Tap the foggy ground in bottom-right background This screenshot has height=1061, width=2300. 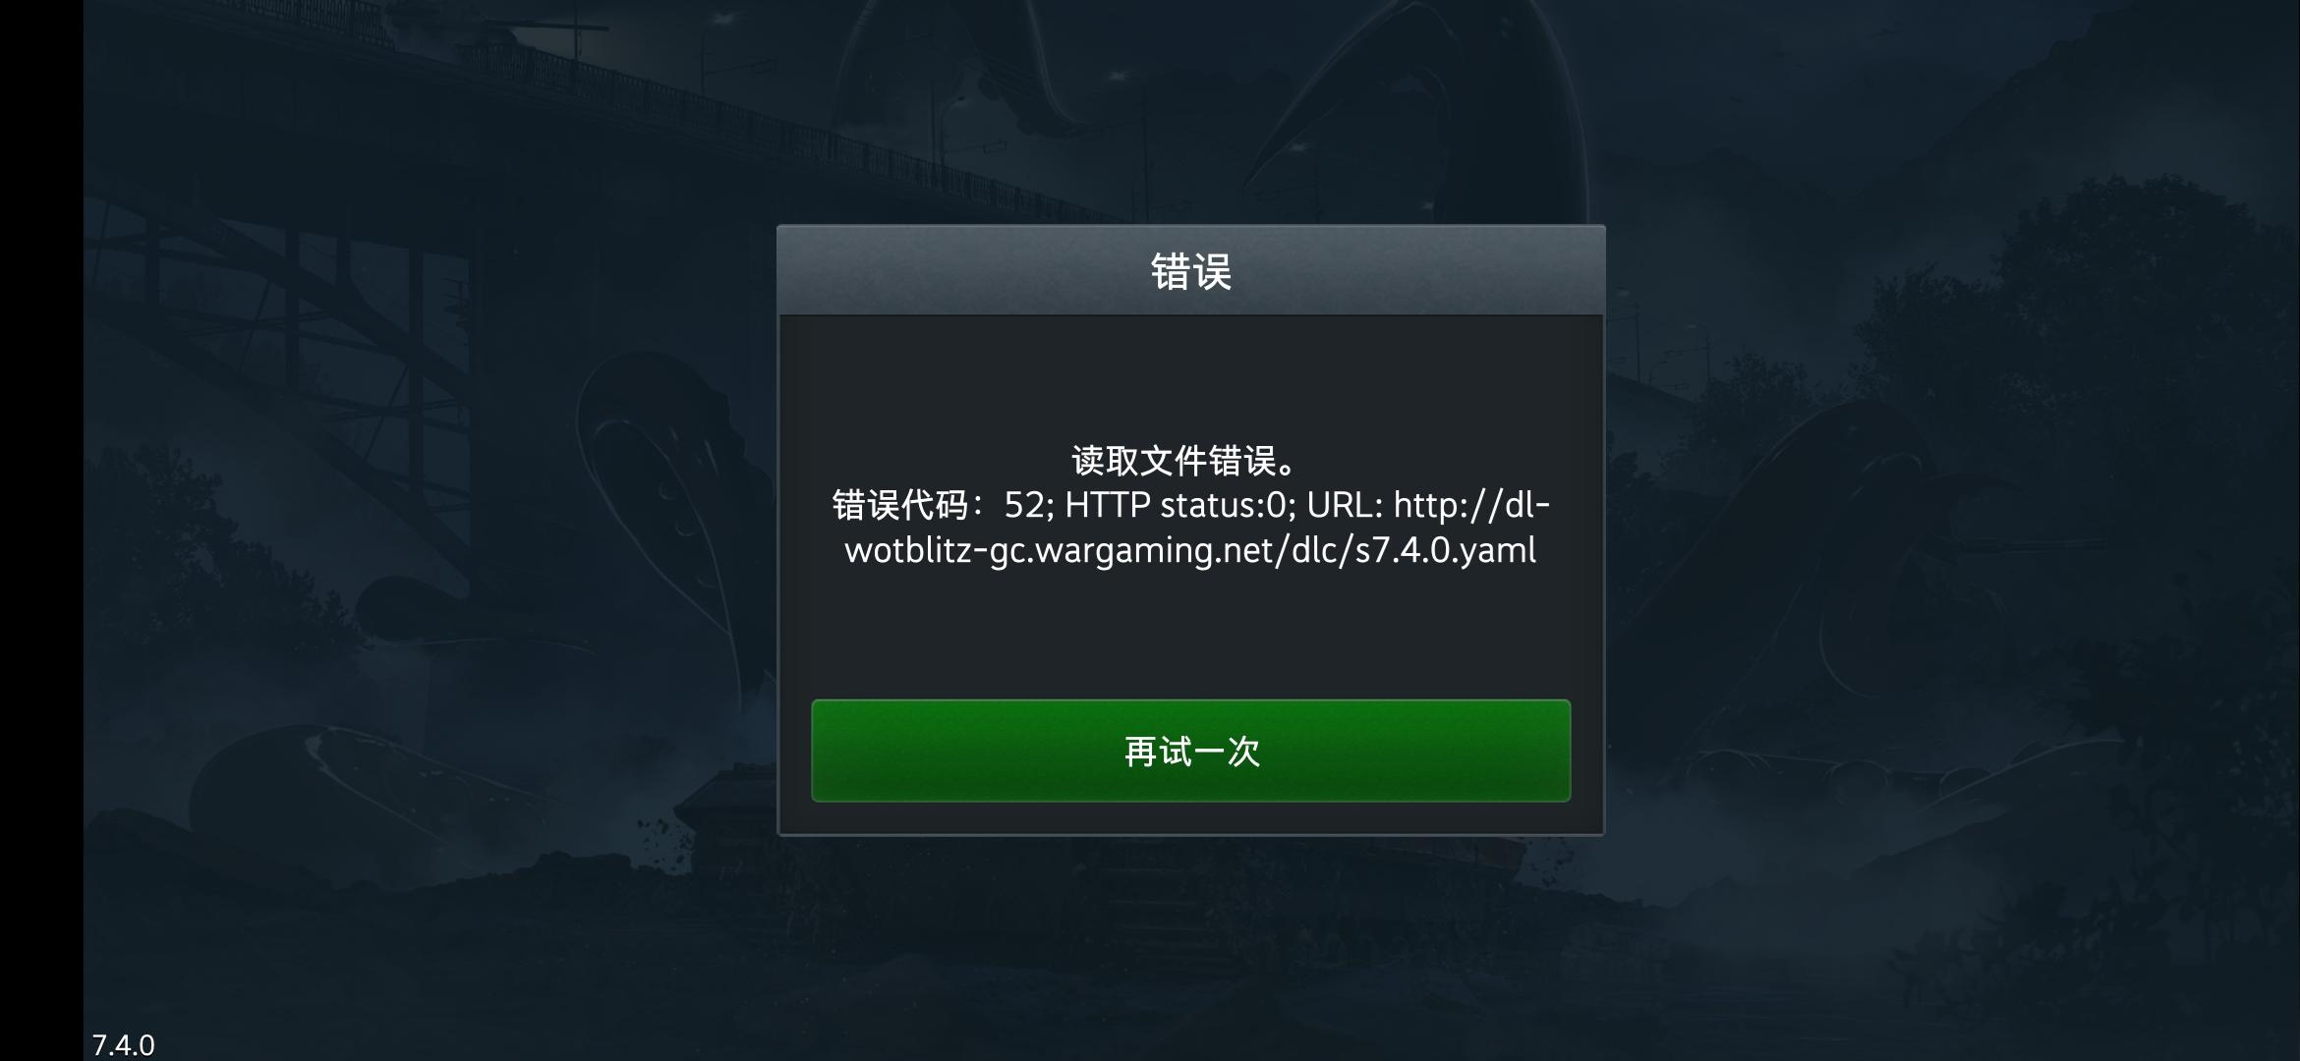point(2015,933)
